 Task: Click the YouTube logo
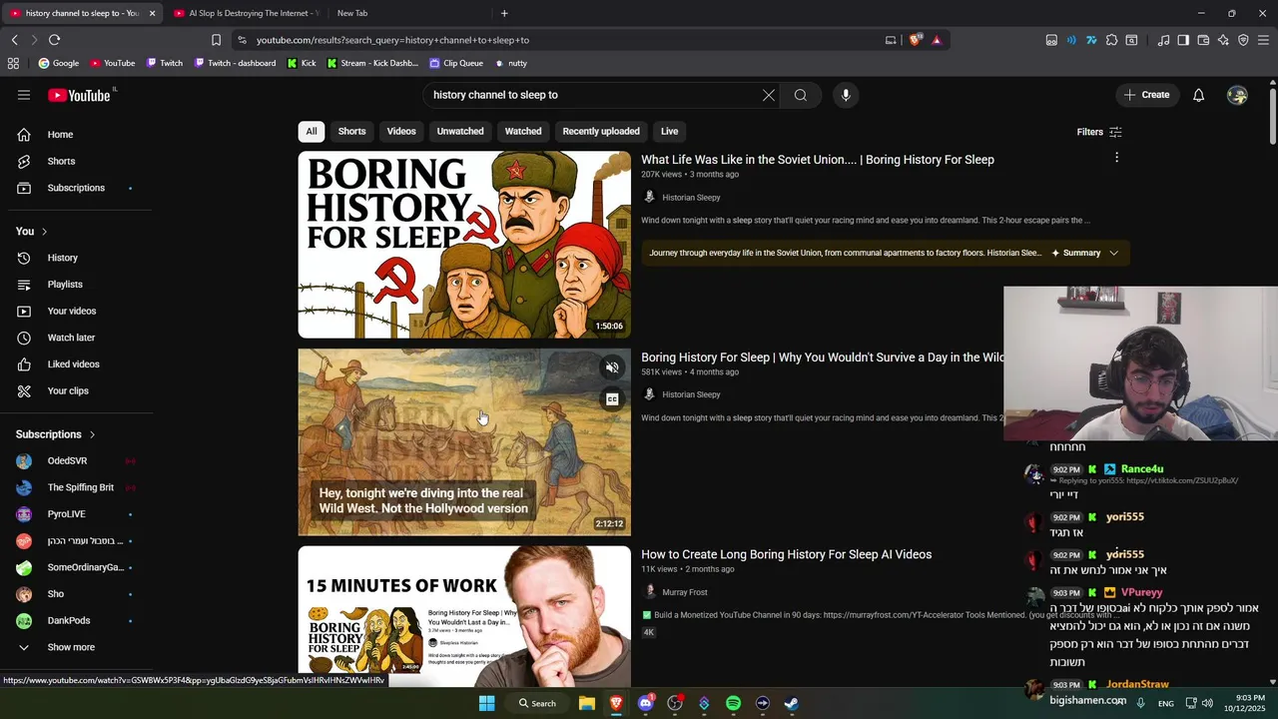(79, 95)
